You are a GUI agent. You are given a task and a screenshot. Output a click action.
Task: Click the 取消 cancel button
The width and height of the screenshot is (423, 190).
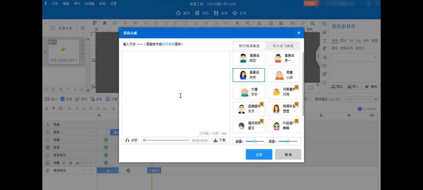(288, 154)
